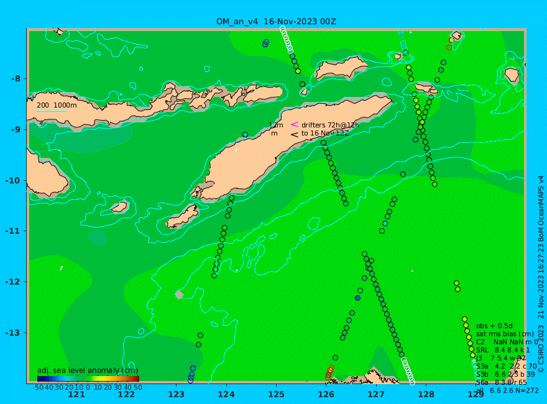Viewport: 547px width, 404px height.
Task: Click the black drifter arrow marker
Action: tap(295, 134)
